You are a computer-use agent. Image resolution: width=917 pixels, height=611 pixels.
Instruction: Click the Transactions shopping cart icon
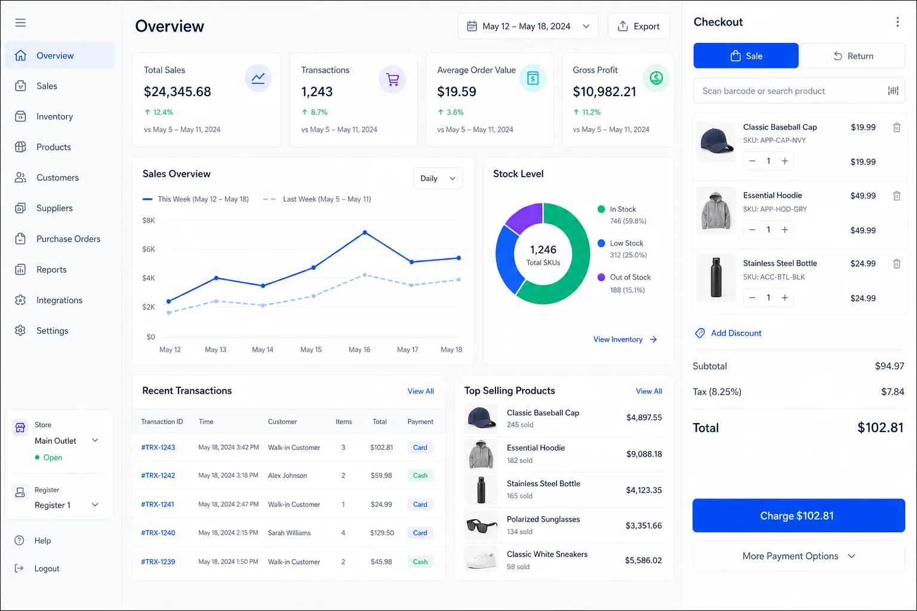(393, 79)
